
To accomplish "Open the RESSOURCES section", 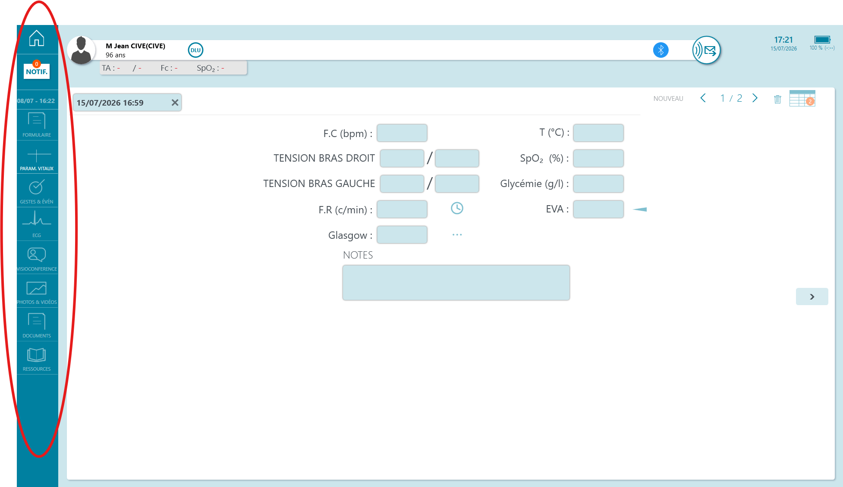I will [x=37, y=359].
